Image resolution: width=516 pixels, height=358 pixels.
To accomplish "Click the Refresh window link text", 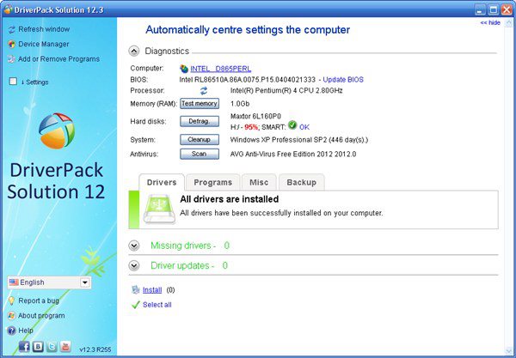I will pyautogui.click(x=44, y=29).
